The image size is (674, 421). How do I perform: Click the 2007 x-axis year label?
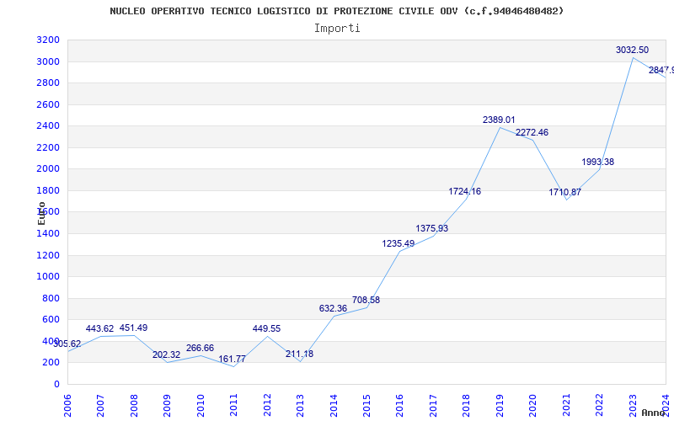tap(100, 406)
